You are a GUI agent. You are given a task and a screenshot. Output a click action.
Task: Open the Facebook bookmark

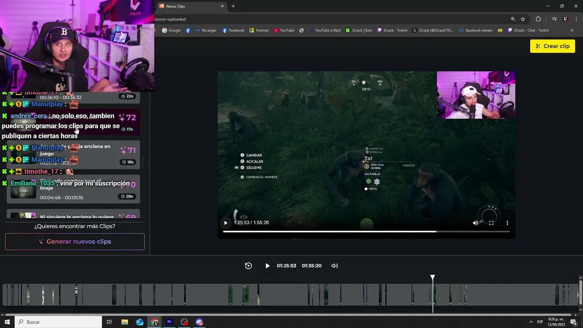[x=233, y=31]
